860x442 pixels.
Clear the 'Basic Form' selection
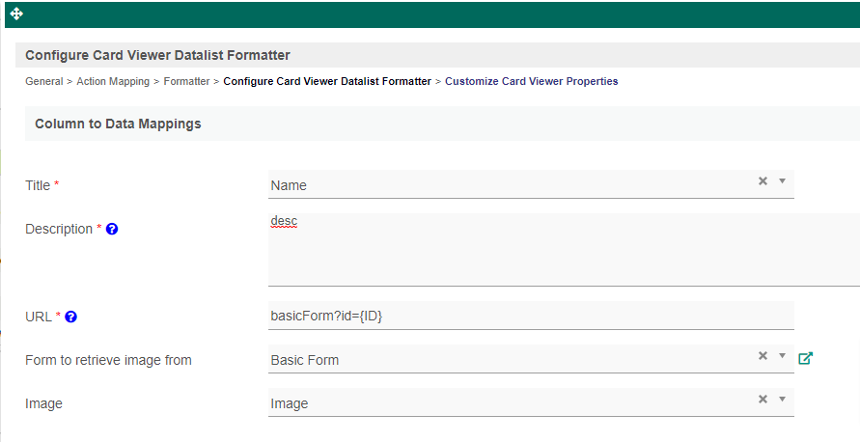tap(763, 356)
